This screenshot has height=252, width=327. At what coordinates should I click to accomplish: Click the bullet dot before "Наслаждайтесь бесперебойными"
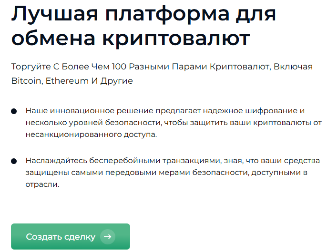(x=14, y=161)
